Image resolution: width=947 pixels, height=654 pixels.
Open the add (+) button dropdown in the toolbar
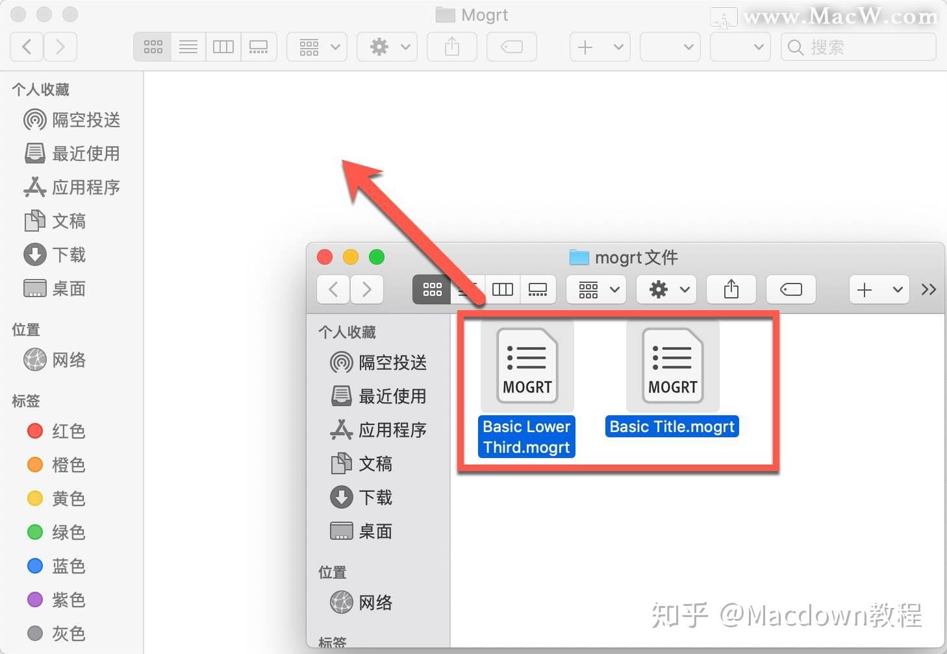pos(598,46)
